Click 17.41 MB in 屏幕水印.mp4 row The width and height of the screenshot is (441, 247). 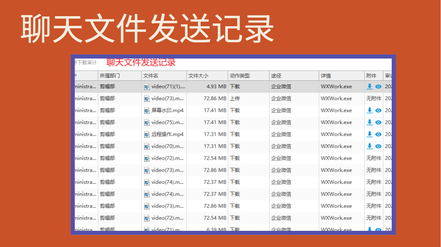pyautogui.click(x=215, y=111)
